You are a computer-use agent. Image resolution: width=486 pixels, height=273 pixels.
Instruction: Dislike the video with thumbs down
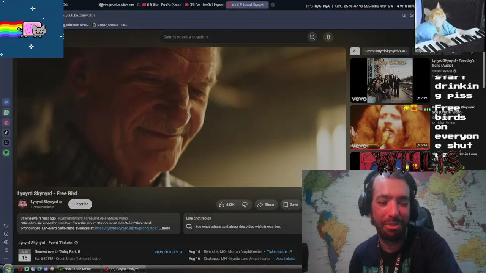[x=245, y=204]
